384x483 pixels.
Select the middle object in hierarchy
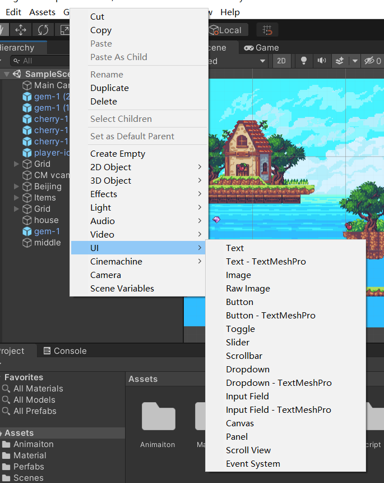[47, 243]
